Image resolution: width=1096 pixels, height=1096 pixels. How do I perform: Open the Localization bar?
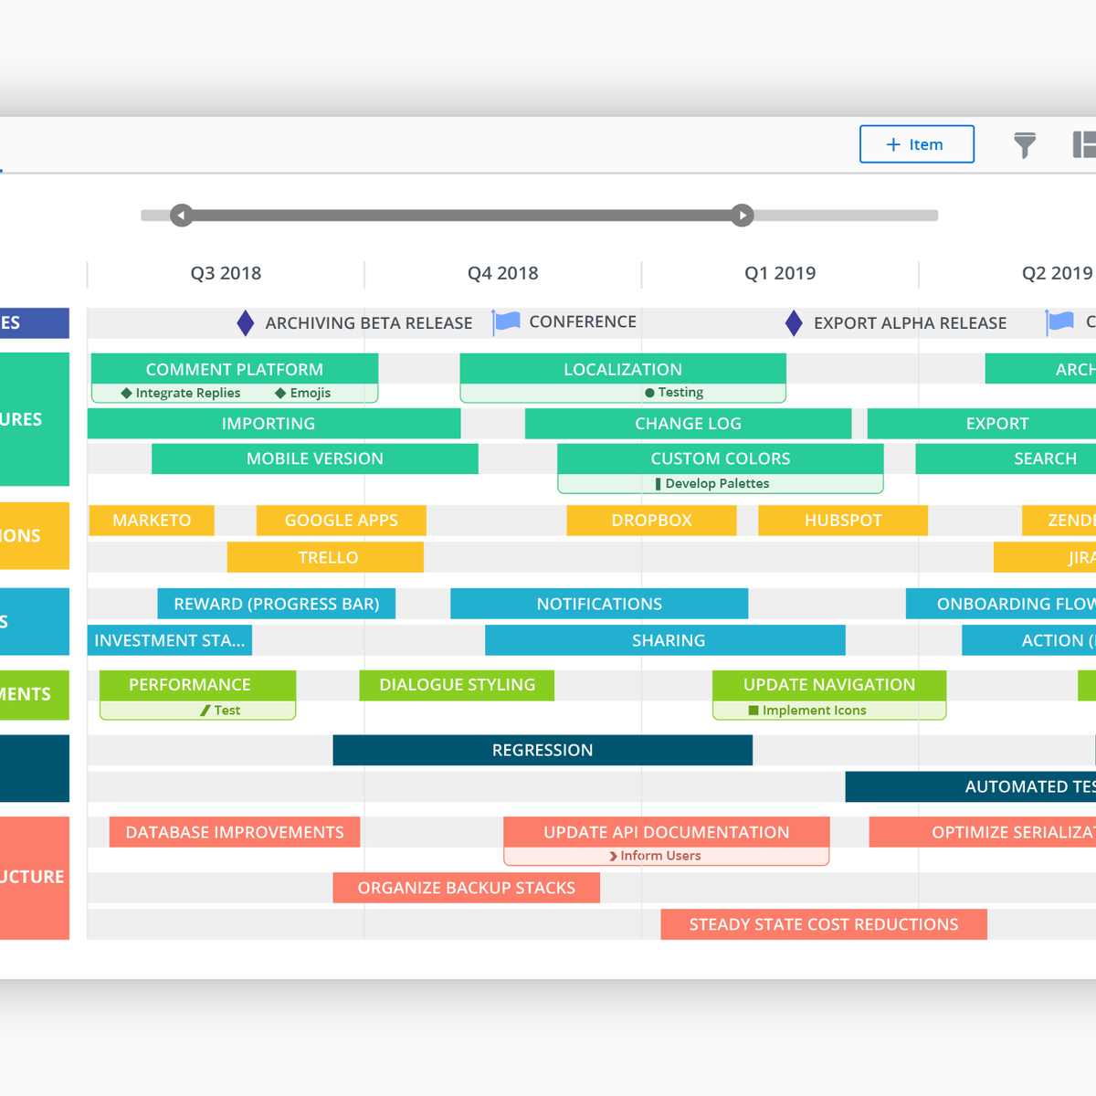[x=622, y=369]
